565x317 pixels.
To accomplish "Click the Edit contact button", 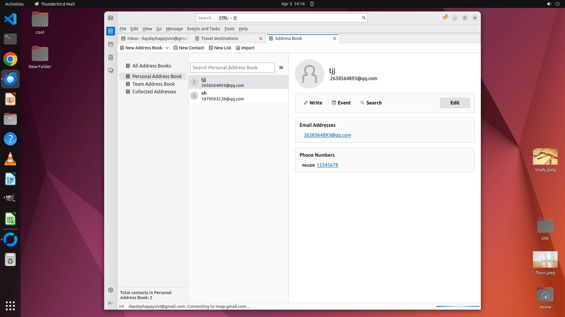I will (x=455, y=103).
